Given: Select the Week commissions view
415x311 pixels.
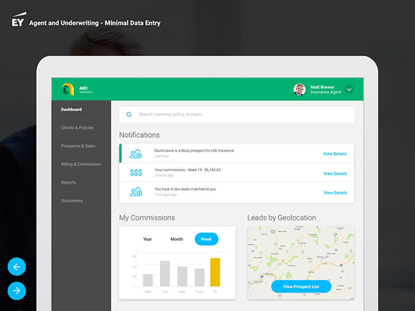Looking at the screenshot, I should coord(206,239).
